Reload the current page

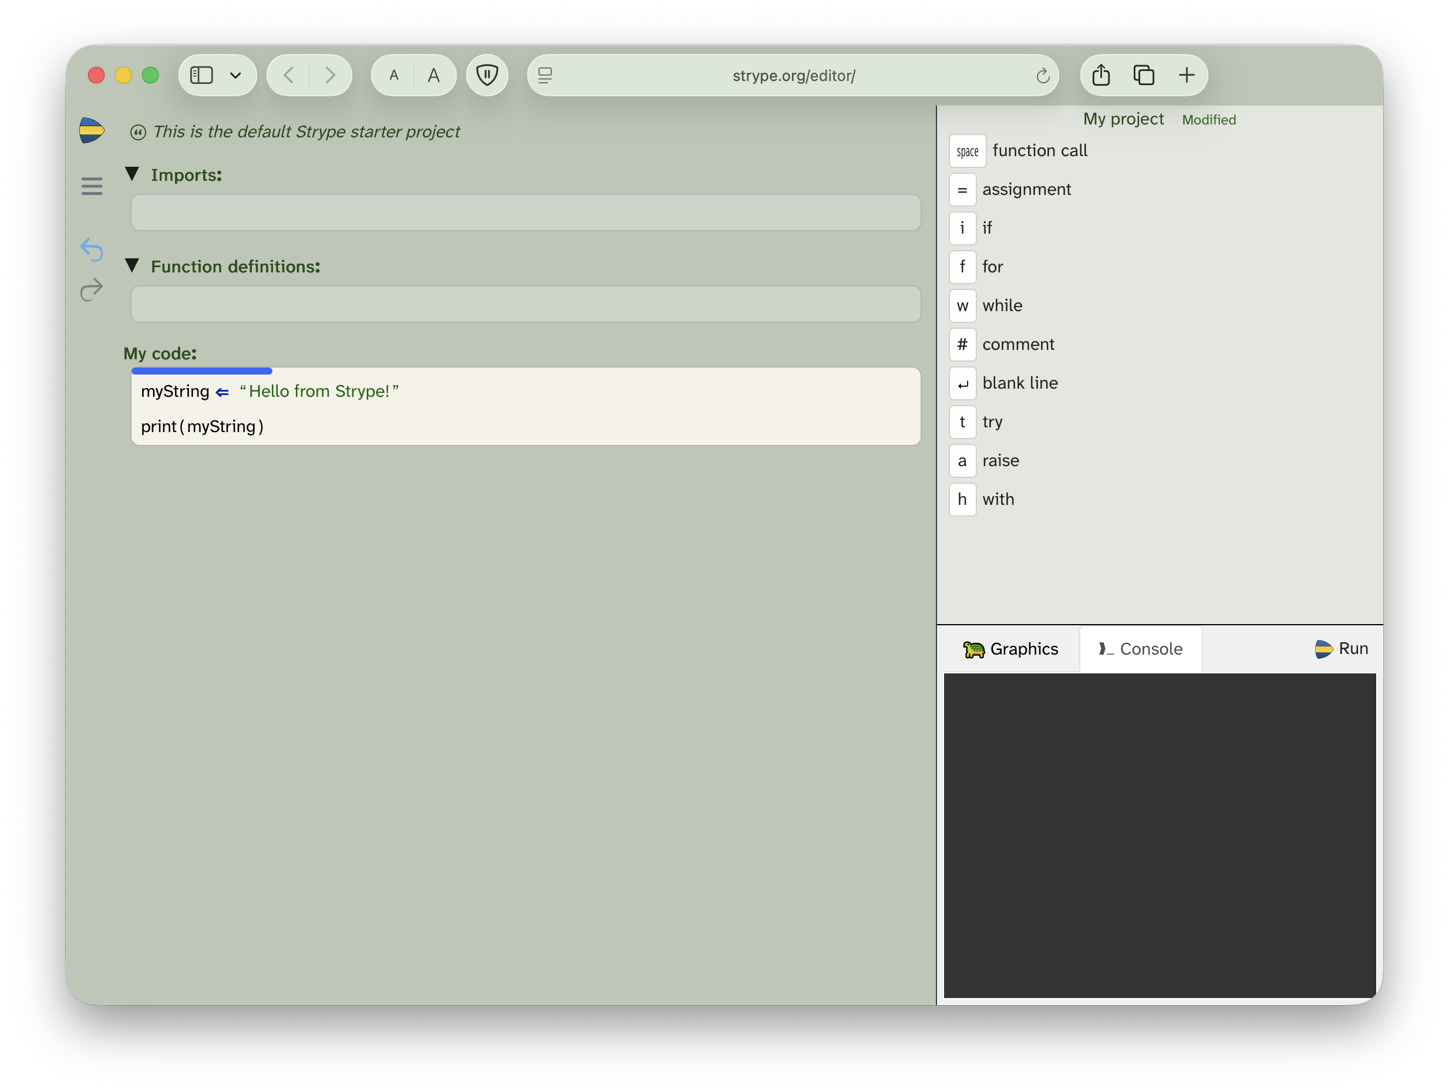(1043, 75)
